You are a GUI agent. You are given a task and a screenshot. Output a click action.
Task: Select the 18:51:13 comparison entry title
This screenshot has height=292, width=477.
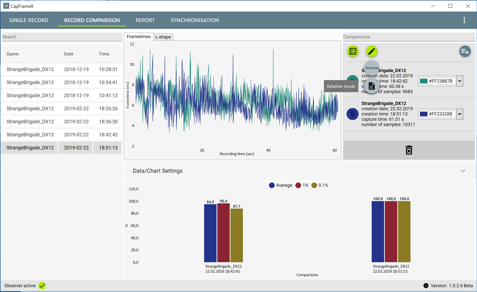tap(384, 103)
